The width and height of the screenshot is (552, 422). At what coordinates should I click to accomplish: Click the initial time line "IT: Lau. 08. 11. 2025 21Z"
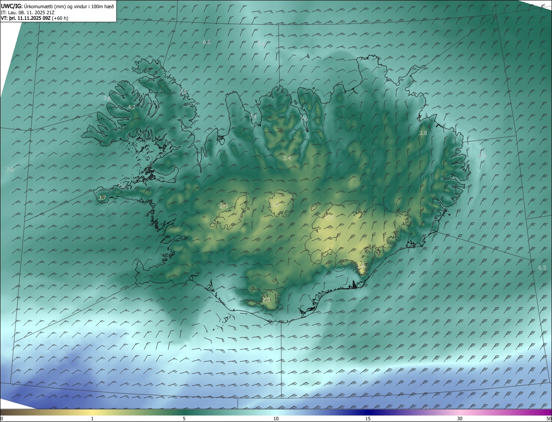pyautogui.click(x=28, y=12)
